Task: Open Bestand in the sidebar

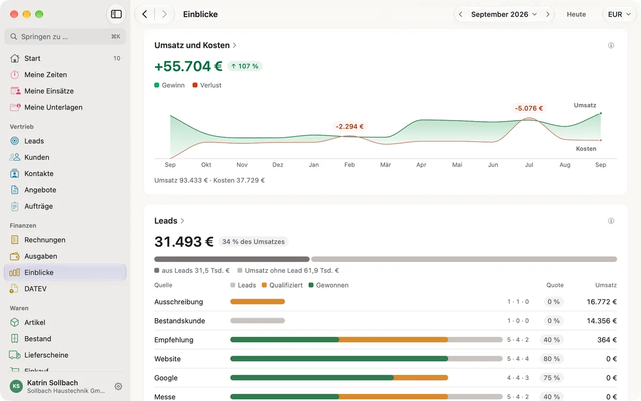Action: 65,339
